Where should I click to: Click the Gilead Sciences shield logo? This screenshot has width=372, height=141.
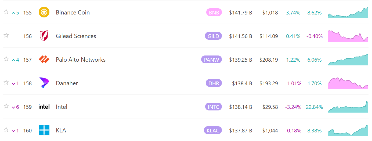click(44, 36)
